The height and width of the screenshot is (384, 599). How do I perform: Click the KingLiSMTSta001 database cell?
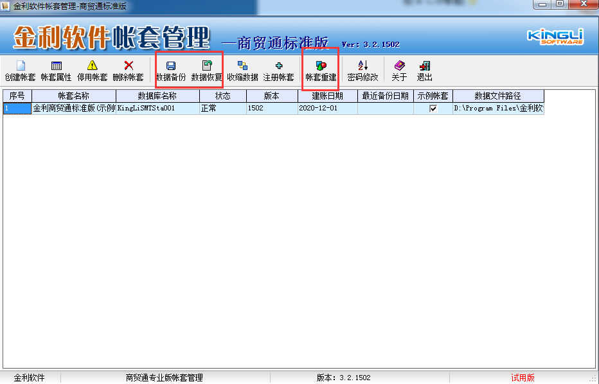pyautogui.click(x=157, y=109)
